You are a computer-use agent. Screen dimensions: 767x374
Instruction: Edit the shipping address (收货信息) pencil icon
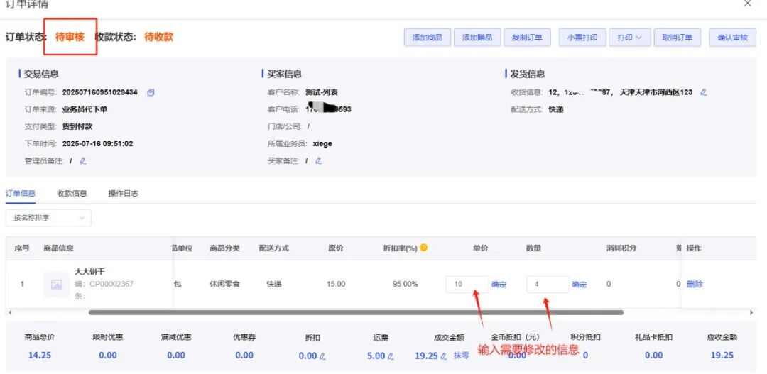pyautogui.click(x=703, y=92)
